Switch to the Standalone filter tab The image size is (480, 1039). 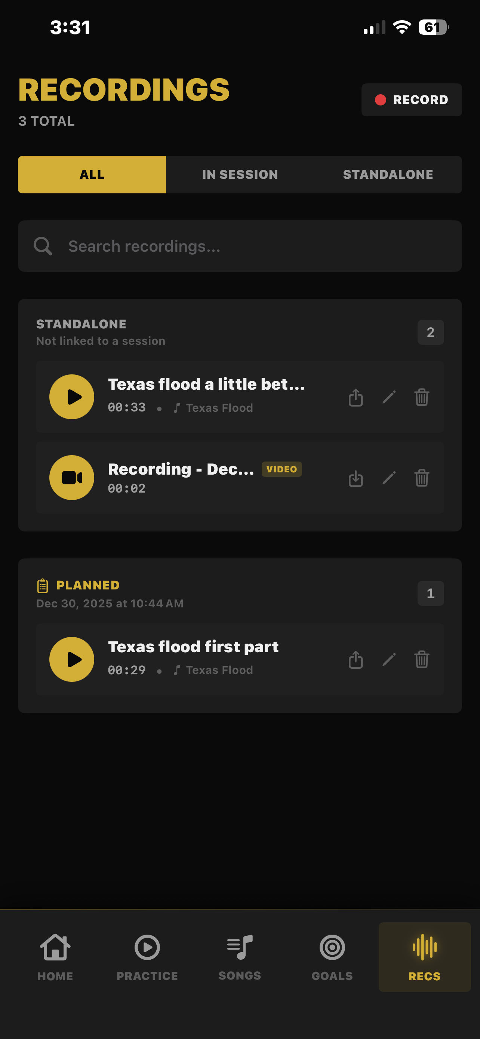tap(388, 175)
